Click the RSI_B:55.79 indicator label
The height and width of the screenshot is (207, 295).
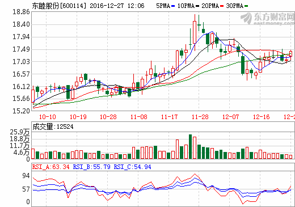[x=91, y=167]
